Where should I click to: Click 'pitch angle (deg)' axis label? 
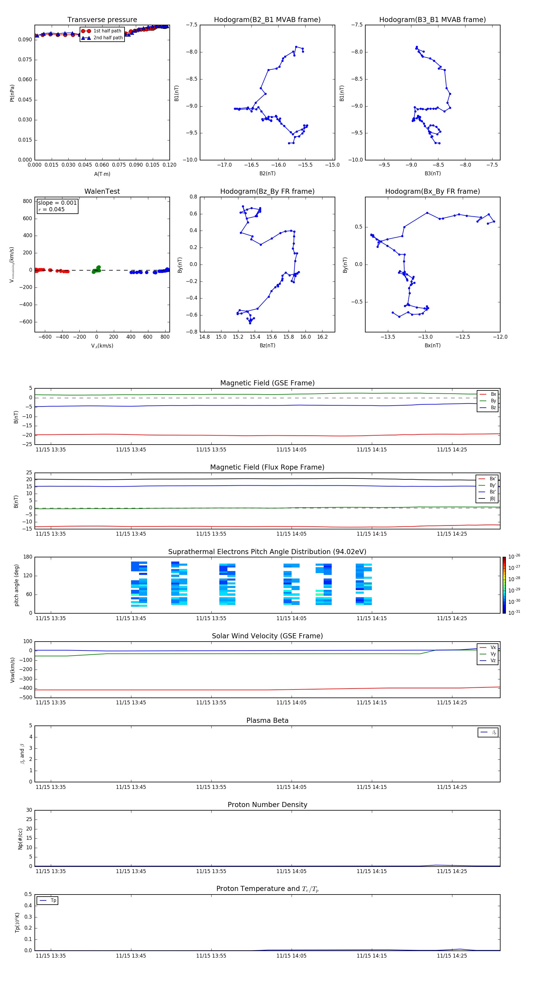tap(16, 585)
